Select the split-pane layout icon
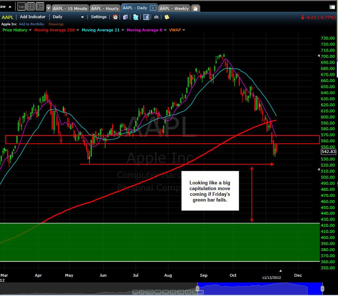 click(40, 7)
